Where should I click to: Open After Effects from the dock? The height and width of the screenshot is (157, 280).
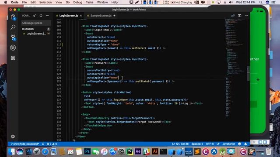click(138, 152)
